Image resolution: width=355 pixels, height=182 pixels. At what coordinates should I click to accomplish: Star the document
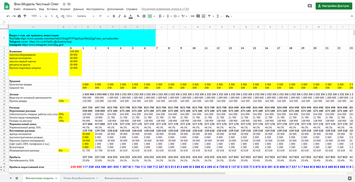pos(64,4)
